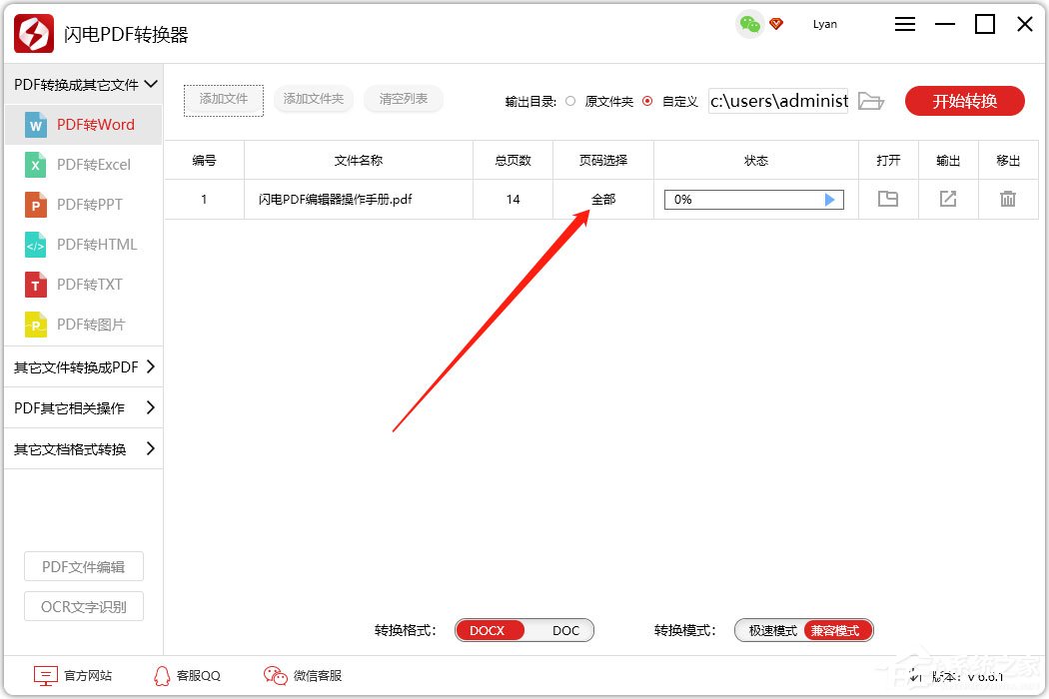The image size is (1049, 699).
Task: Switch conversion format to DOC
Action: point(565,630)
